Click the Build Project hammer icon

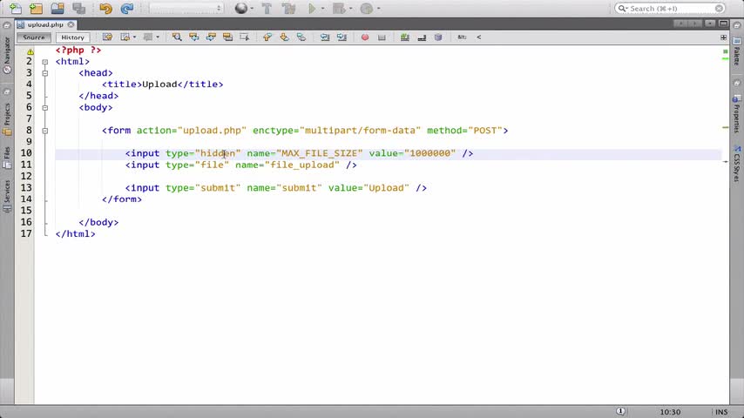click(267, 9)
